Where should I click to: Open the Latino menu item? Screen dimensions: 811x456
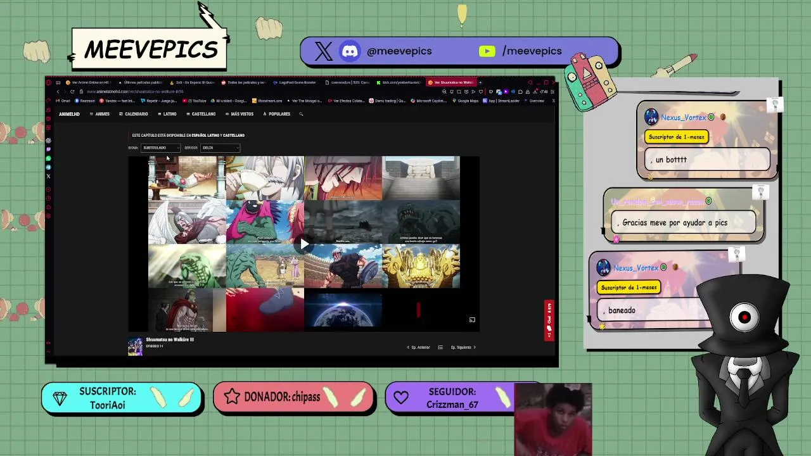click(167, 114)
